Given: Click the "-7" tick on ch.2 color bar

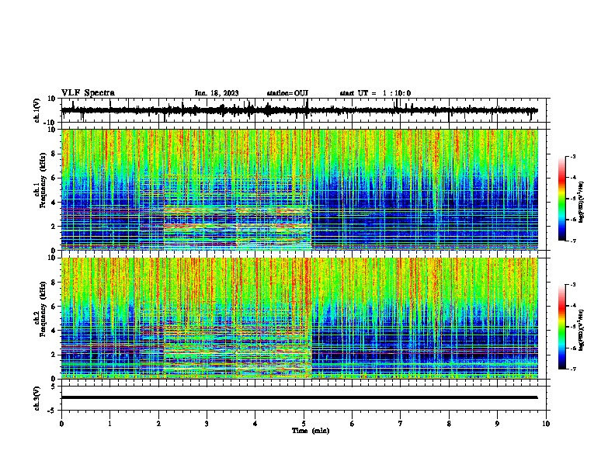Looking at the screenshot, I should coord(572,369).
